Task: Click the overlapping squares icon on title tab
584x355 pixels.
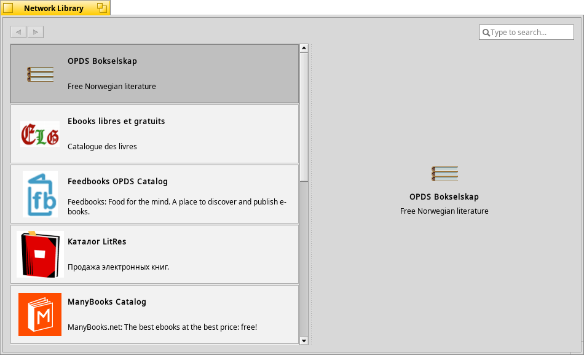Action: coord(102,8)
